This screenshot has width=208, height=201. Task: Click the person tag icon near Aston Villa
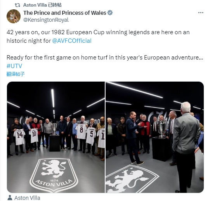tap(10, 198)
